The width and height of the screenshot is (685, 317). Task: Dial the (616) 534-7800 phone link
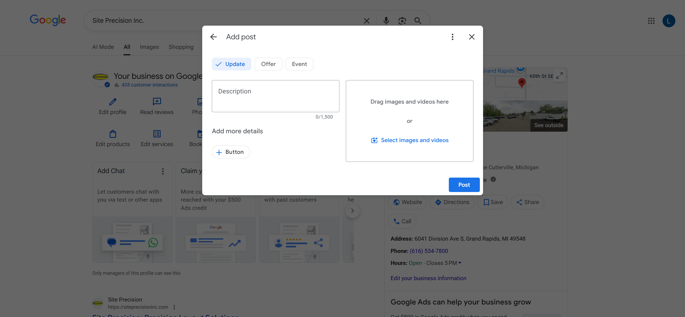(429, 251)
